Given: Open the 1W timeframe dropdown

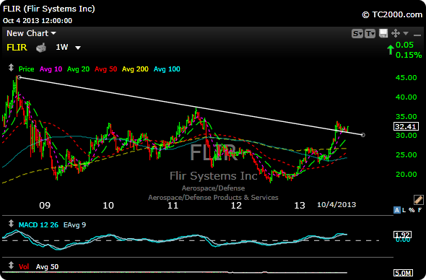Looking at the screenshot, I should (x=68, y=48).
